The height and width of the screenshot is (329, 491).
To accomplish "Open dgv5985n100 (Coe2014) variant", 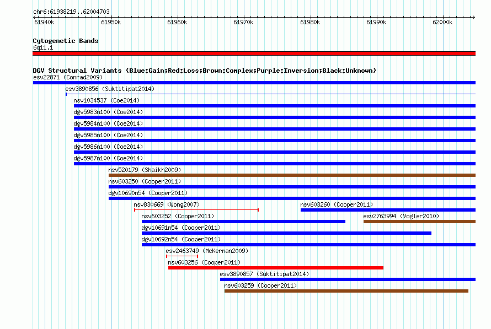I will pos(108,135).
